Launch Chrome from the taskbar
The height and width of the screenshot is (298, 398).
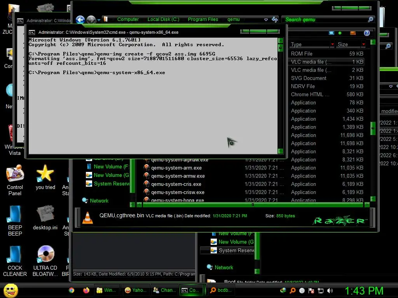[72, 290]
